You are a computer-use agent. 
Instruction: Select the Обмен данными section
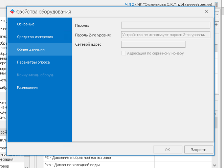pos(40,49)
